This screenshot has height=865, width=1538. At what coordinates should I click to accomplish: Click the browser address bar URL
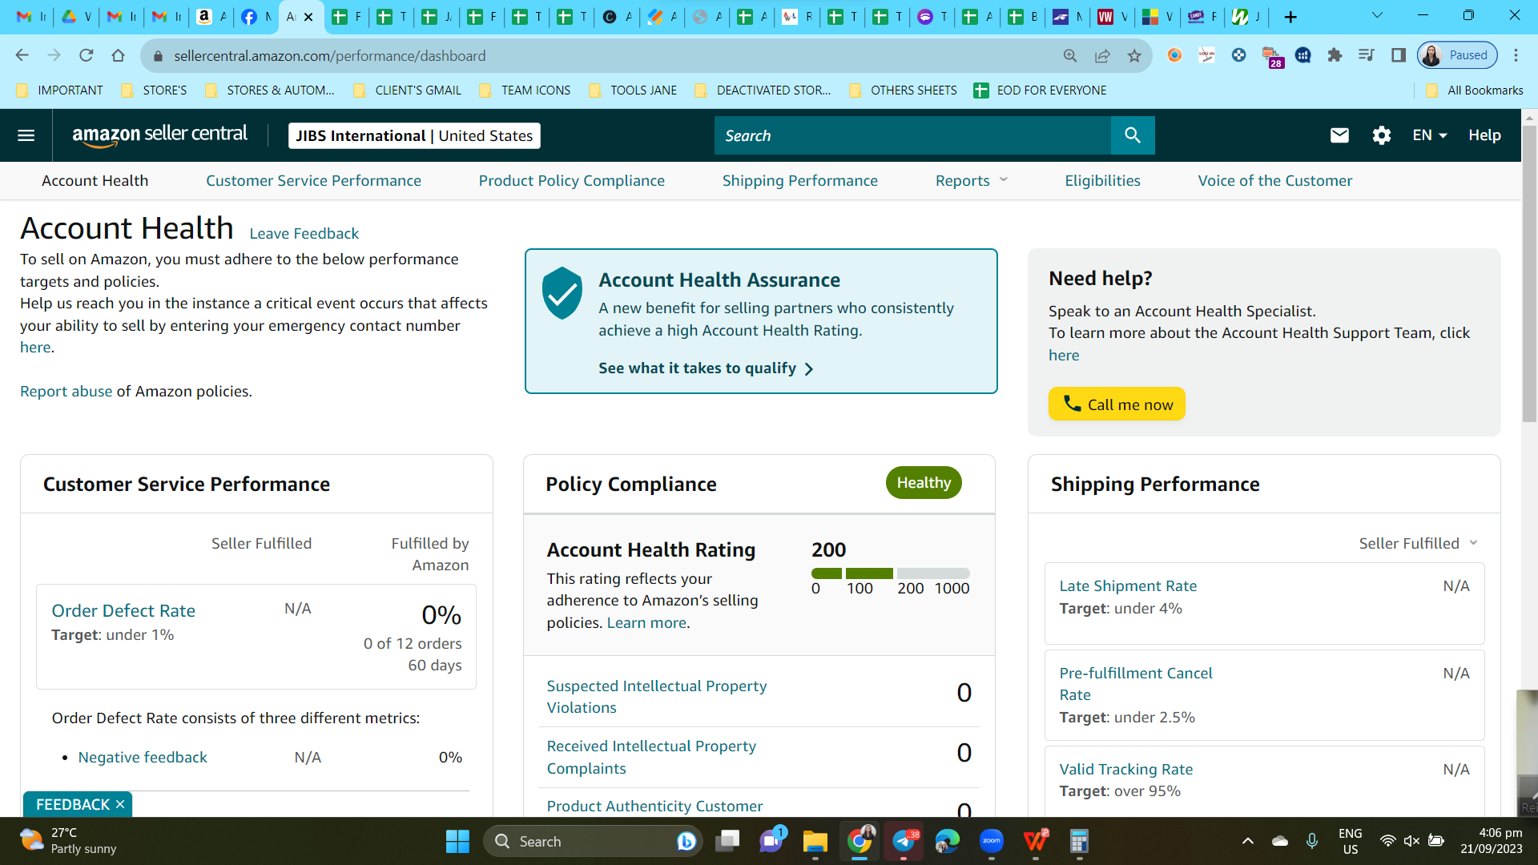(329, 55)
